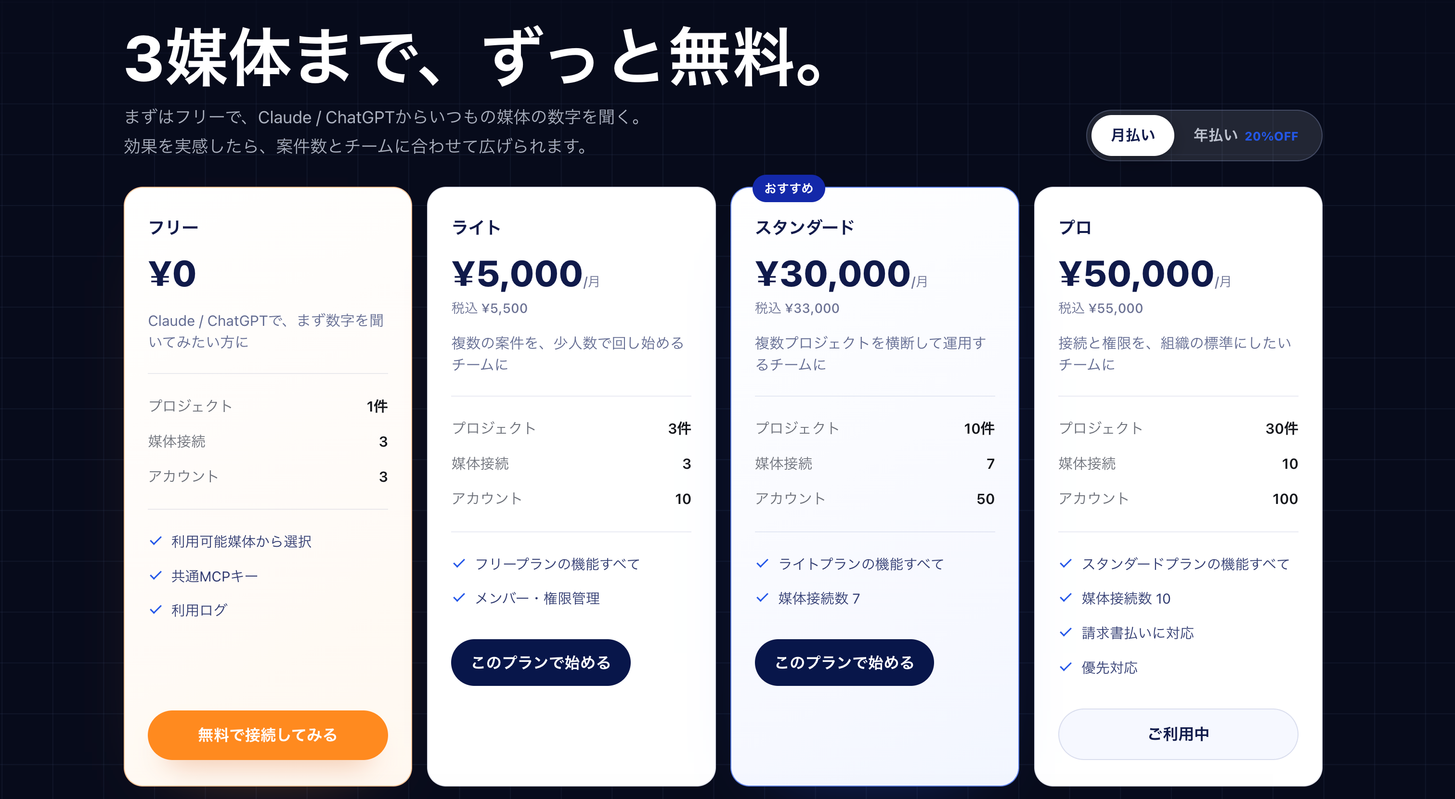Click checkmark icon beside 媒体接続数 7
Screen dimensions: 1455x799
[x=763, y=597]
